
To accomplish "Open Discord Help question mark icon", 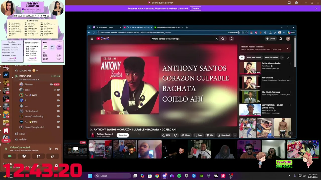I will click(x=296, y=3).
